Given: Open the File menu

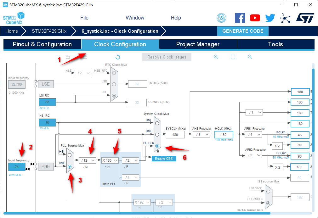Looking at the screenshot, I should tap(84, 18).
